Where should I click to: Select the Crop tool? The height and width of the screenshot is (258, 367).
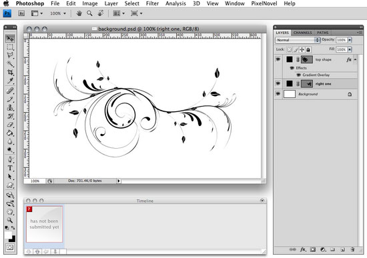10,72
